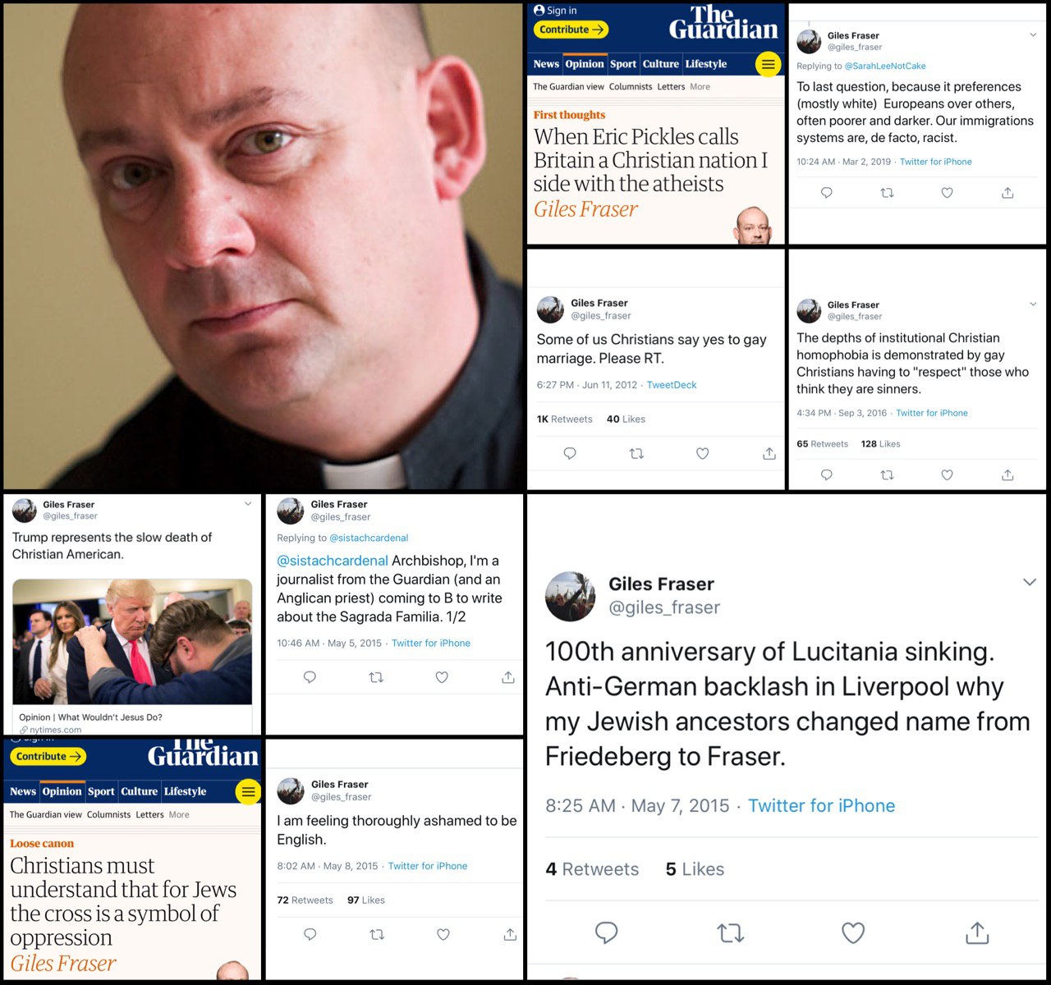Screen dimensions: 1051x985
Task: Open the chevron menu on the immigration tweet
Action: pos(1033,35)
